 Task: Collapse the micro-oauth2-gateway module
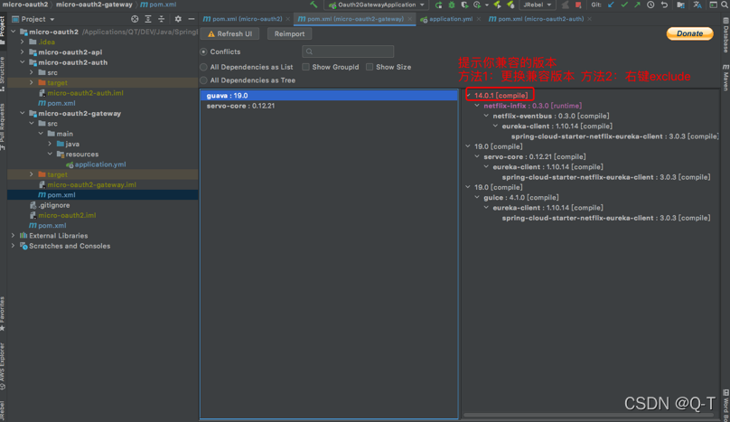[23, 113]
